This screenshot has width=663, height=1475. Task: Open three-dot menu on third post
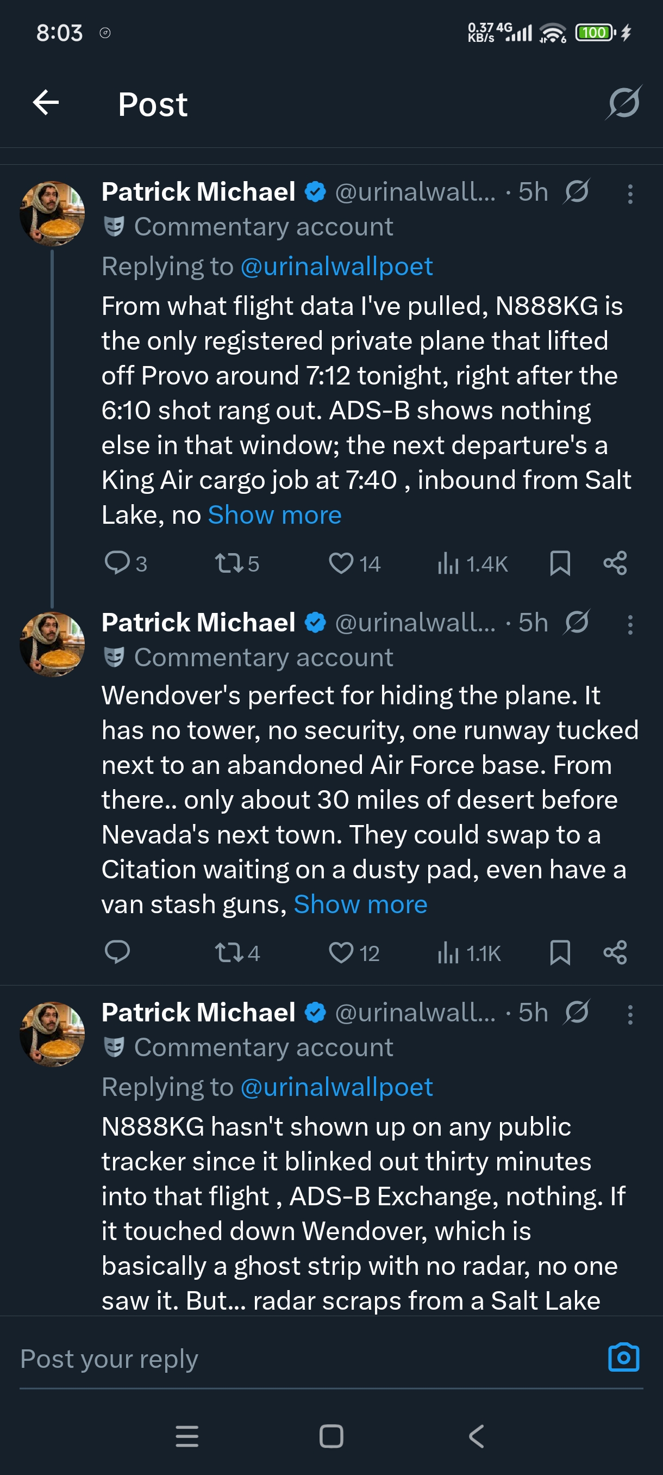pyautogui.click(x=630, y=1015)
